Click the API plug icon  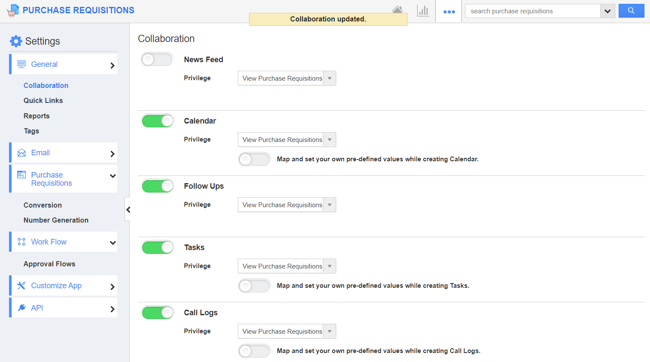coord(21,308)
